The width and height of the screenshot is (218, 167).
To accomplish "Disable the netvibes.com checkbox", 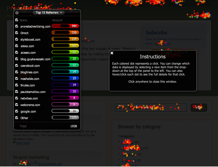I will point(17,98).
